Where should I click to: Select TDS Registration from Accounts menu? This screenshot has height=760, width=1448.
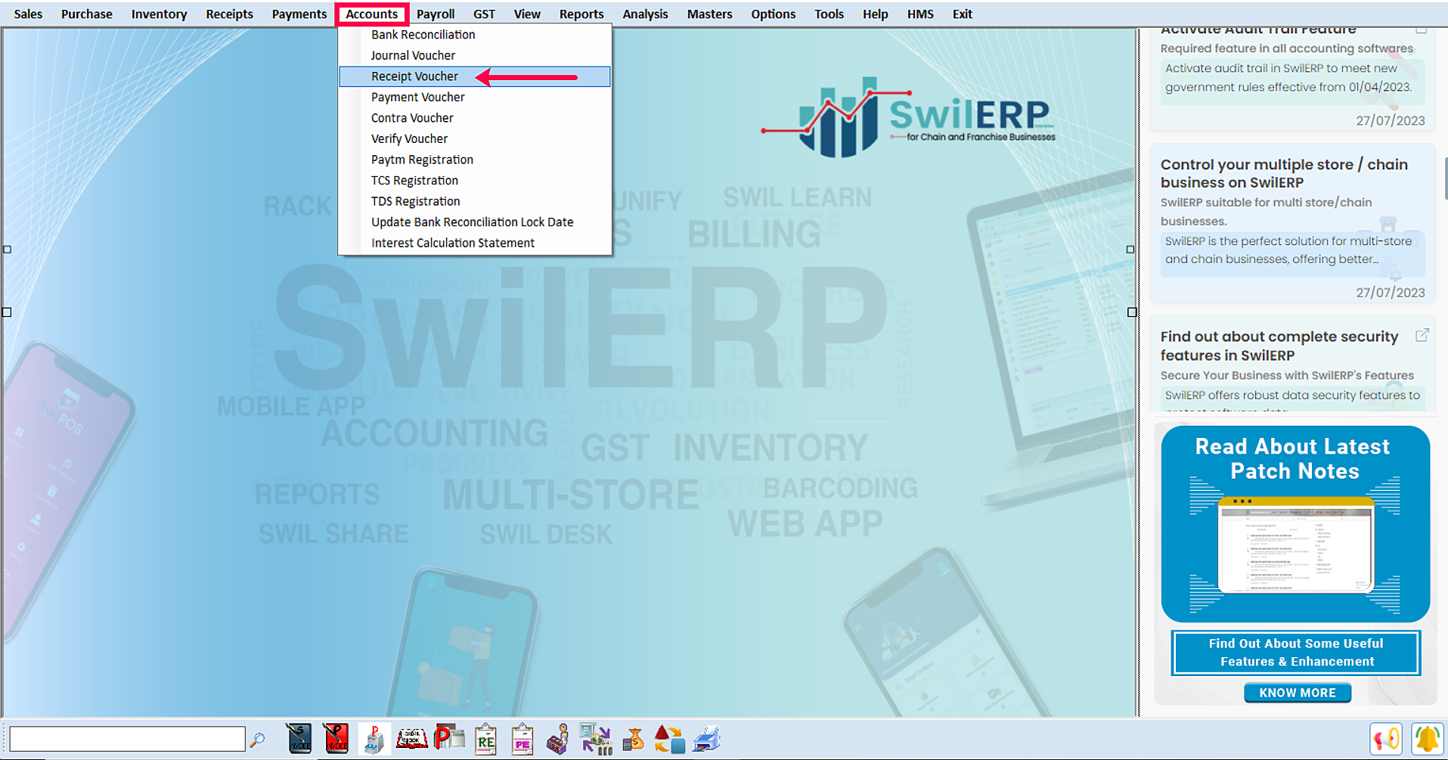click(x=475, y=201)
